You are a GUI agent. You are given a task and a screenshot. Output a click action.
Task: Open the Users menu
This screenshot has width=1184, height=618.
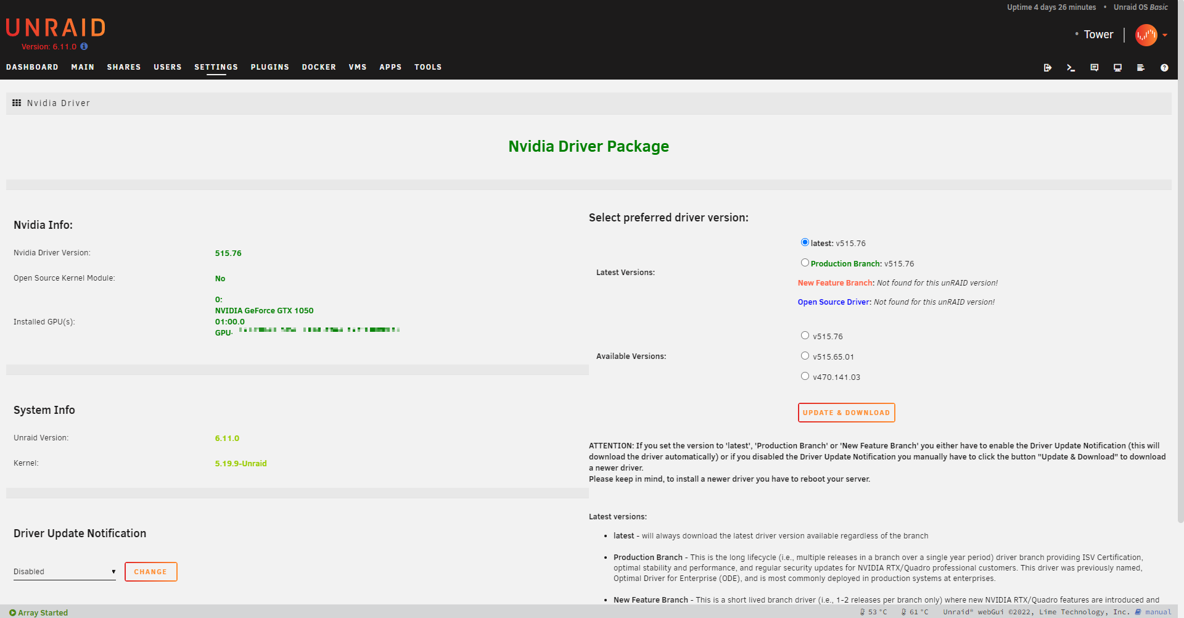pos(168,67)
